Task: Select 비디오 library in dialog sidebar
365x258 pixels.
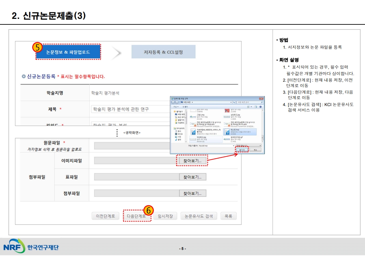Action: coord(179,134)
